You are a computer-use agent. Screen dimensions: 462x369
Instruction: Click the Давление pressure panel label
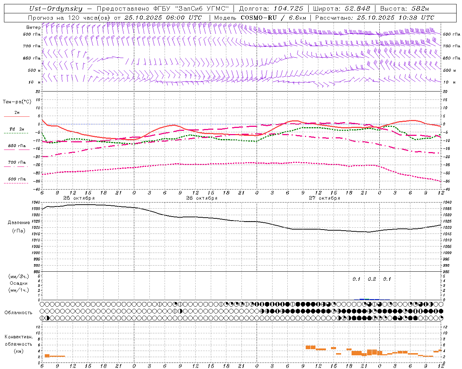coord(19,223)
